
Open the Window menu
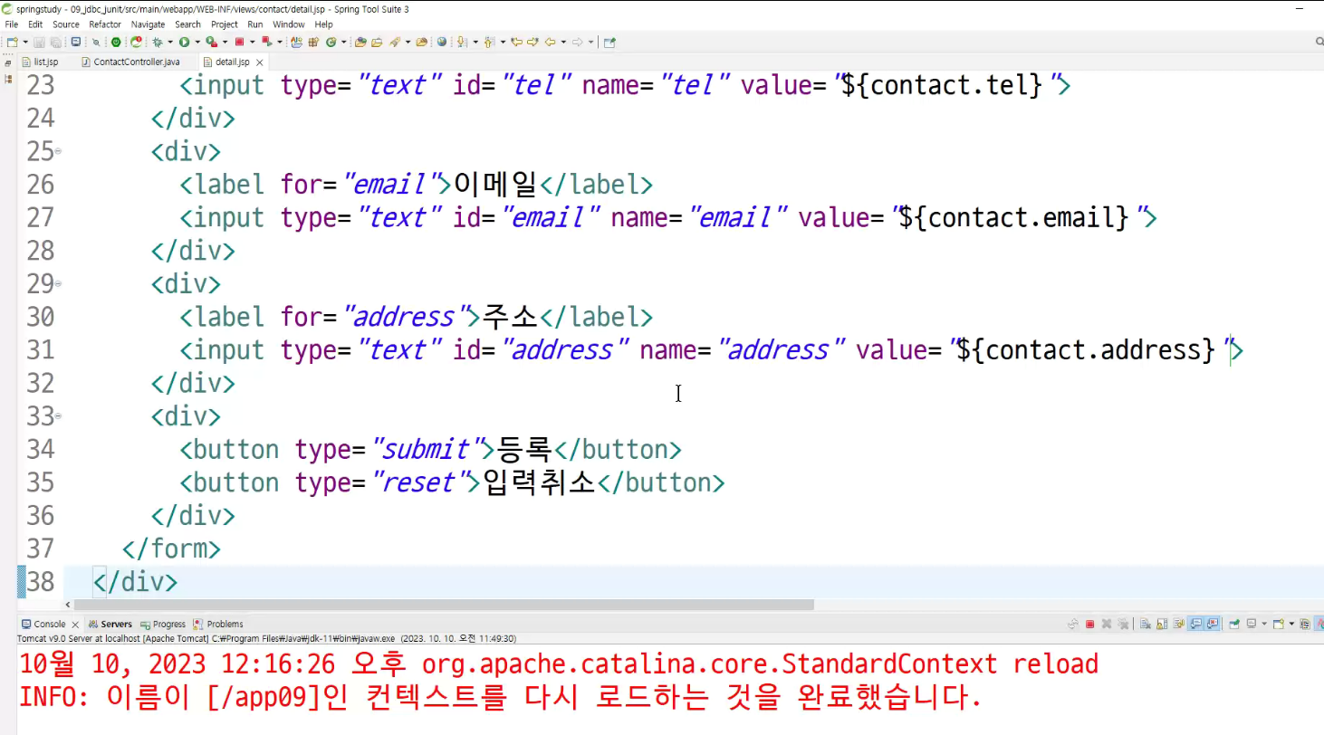[289, 24]
